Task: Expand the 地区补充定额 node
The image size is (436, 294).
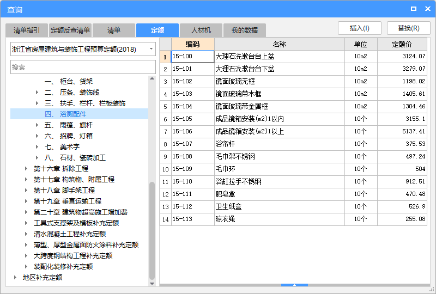Action: pos(15,277)
